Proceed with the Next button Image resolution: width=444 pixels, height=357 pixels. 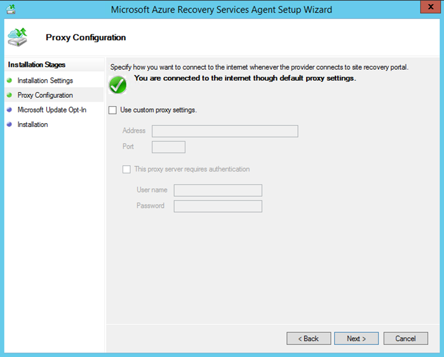(x=356, y=339)
